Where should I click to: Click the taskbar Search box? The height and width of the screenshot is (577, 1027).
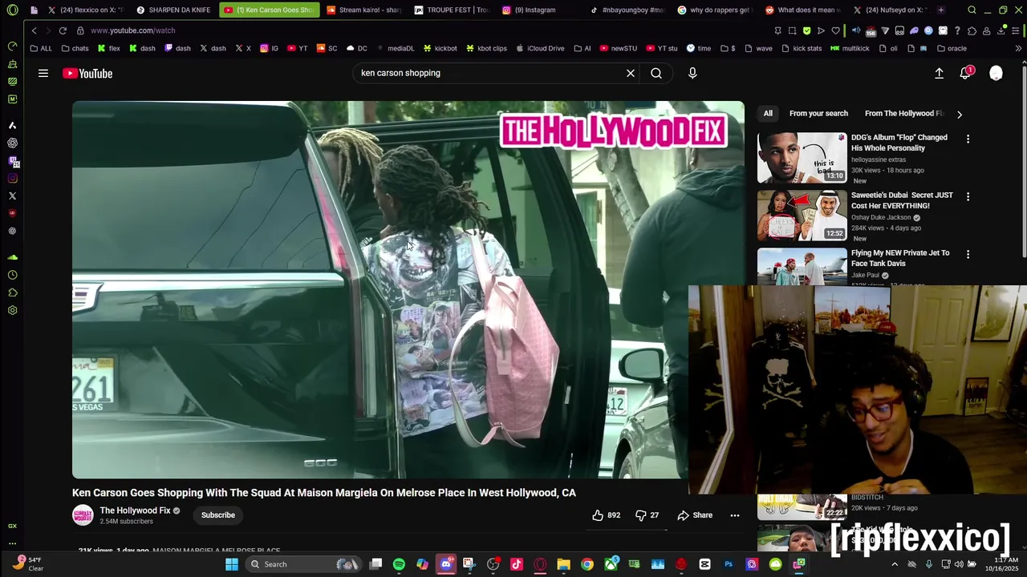pyautogui.click(x=304, y=564)
